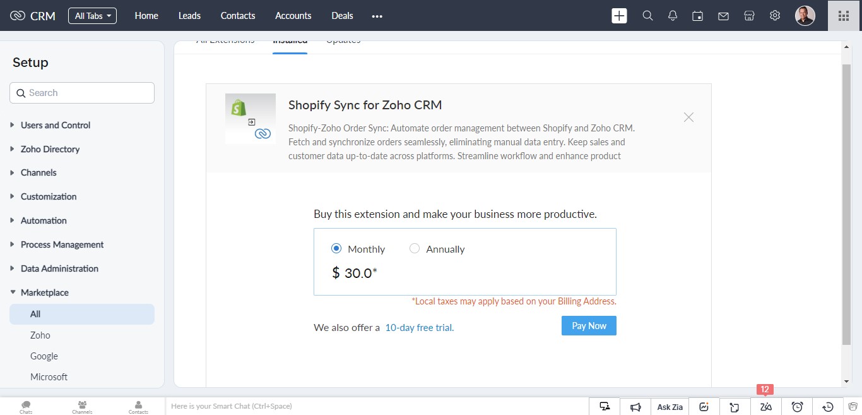Collapse the Marketplace section
Image resolution: width=862 pixels, height=415 pixels.
(45, 292)
